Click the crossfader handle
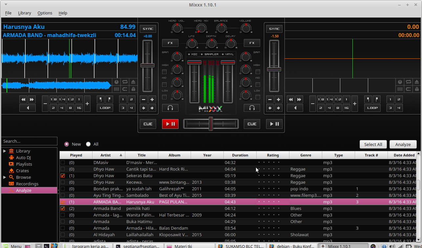The width and height of the screenshot is (422, 248). pyautogui.click(x=211, y=124)
